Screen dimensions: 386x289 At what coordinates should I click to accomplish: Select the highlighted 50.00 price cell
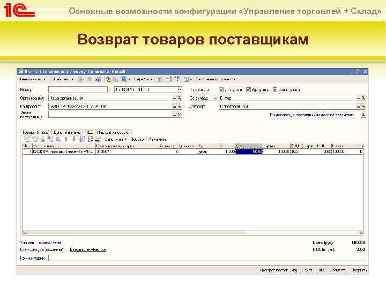point(249,151)
